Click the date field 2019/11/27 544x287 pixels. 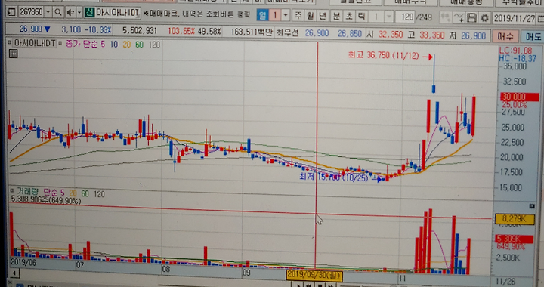click(x=514, y=18)
